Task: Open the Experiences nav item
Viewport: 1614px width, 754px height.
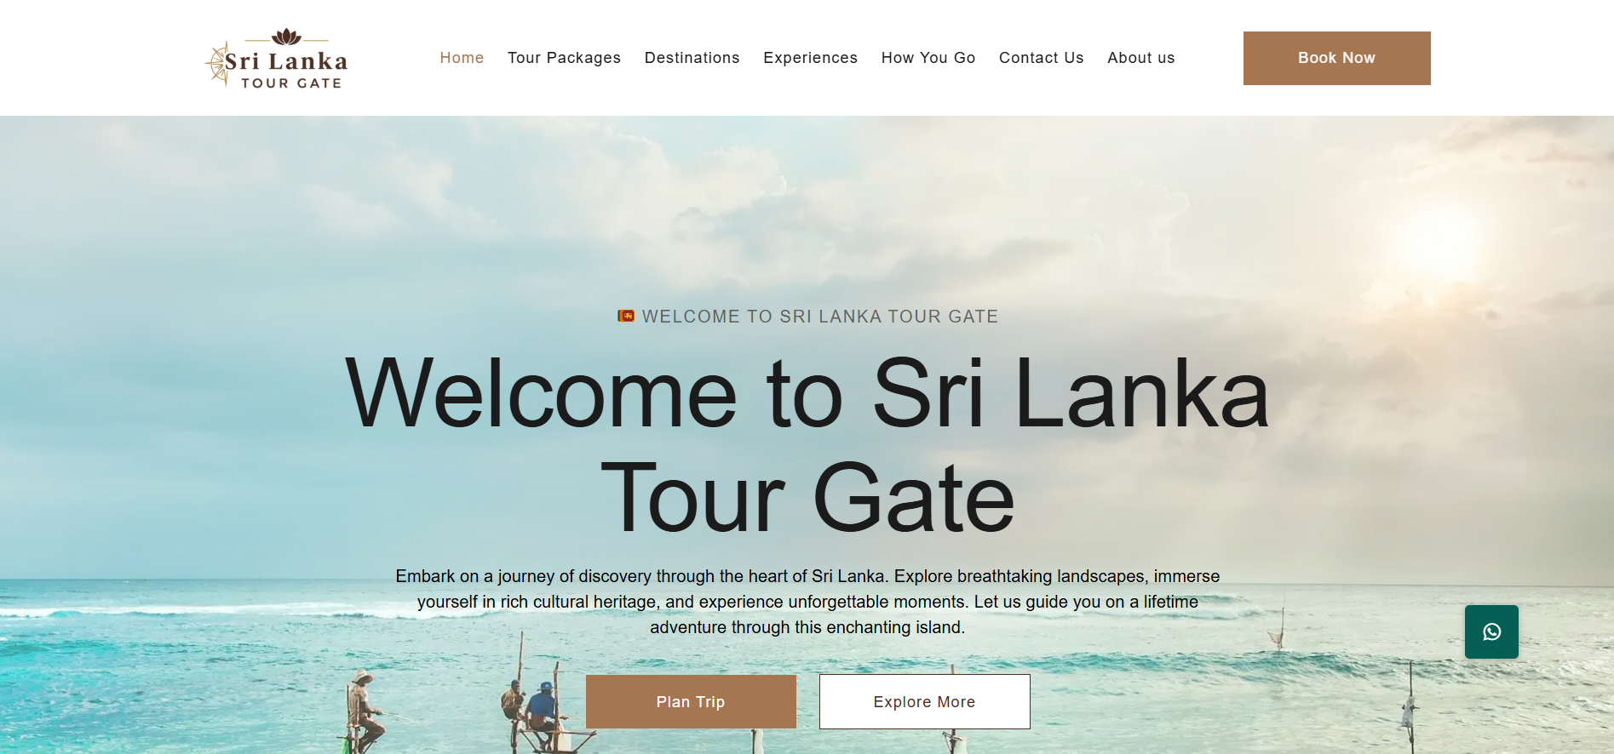Action: point(810,58)
